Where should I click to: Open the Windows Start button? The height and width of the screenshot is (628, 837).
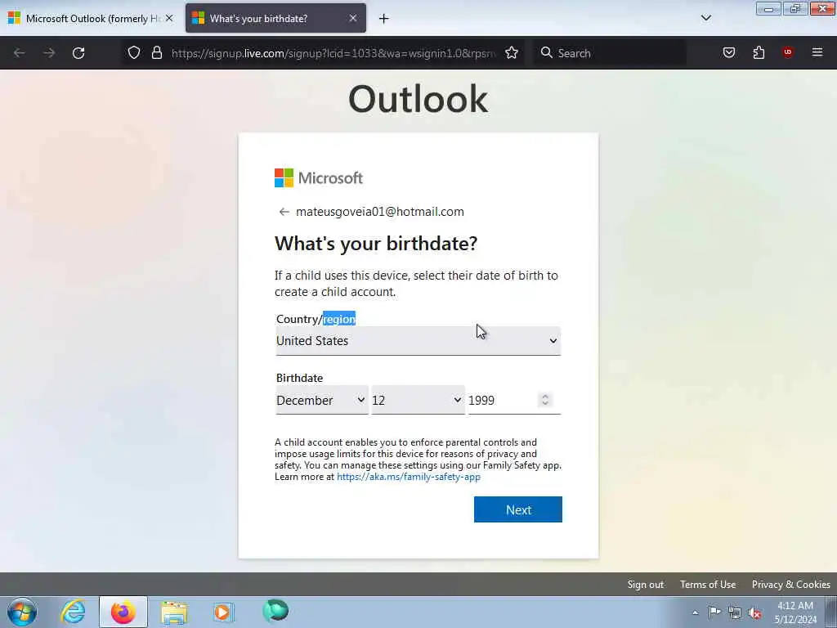pyautogui.click(x=22, y=612)
